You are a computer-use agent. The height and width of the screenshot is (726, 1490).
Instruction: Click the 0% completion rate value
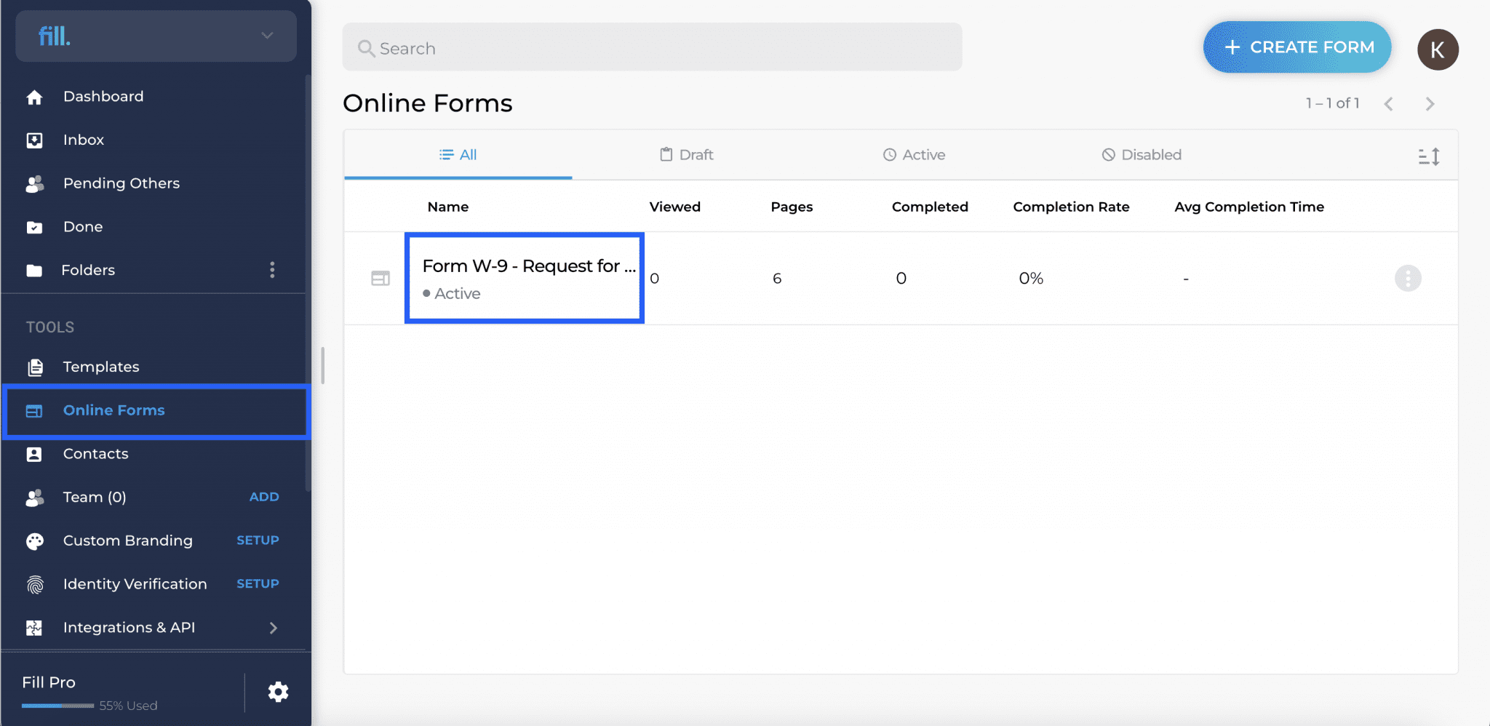tap(1031, 278)
